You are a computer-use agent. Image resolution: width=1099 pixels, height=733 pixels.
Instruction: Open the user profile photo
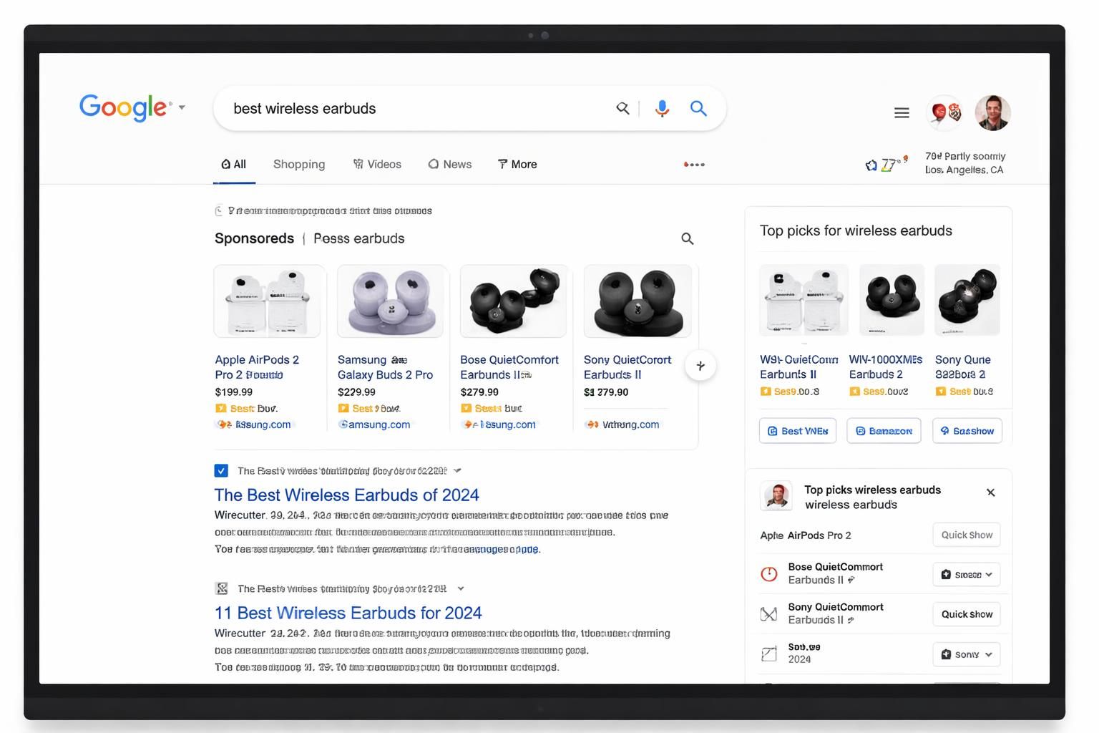pyautogui.click(x=992, y=112)
